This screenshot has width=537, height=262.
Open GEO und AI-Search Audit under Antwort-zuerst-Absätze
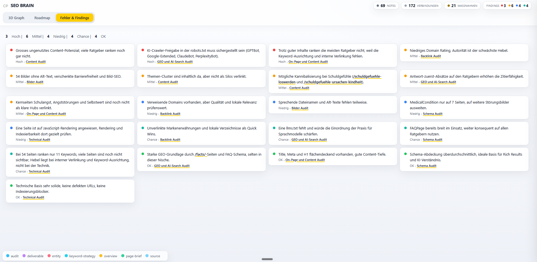pos(438,82)
